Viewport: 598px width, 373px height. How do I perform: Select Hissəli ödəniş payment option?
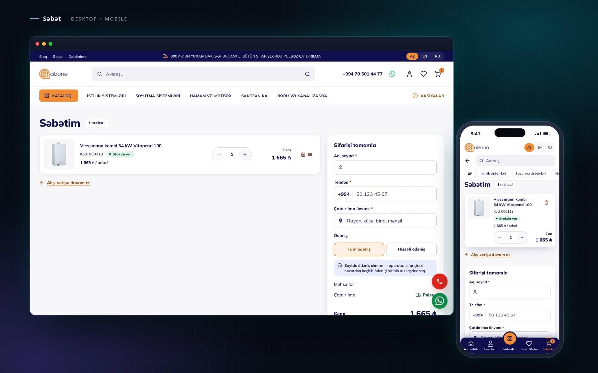[411, 249]
